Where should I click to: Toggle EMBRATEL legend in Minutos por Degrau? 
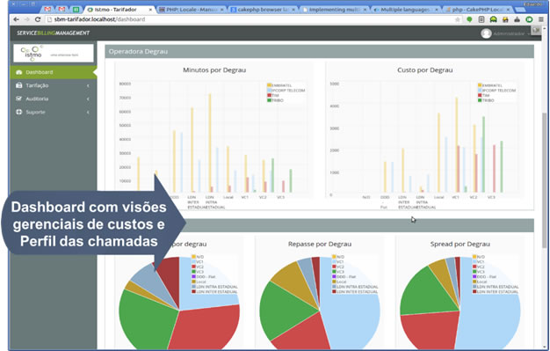279,85
